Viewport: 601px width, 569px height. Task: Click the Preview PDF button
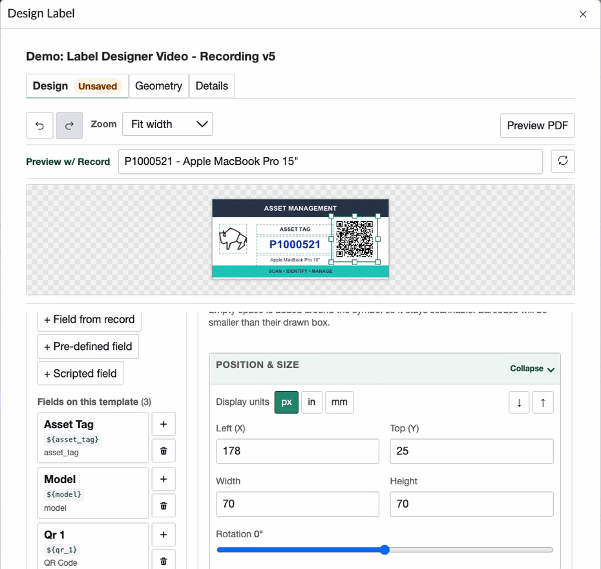pyautogui.click(x=538, y=125)
